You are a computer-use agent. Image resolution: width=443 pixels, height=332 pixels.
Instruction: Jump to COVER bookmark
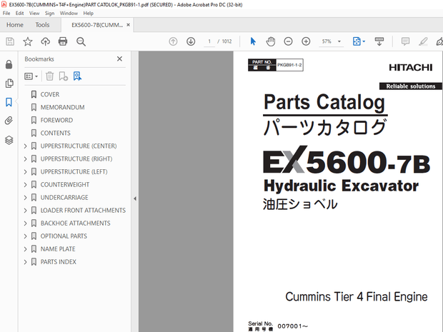[x=50, y=94]
